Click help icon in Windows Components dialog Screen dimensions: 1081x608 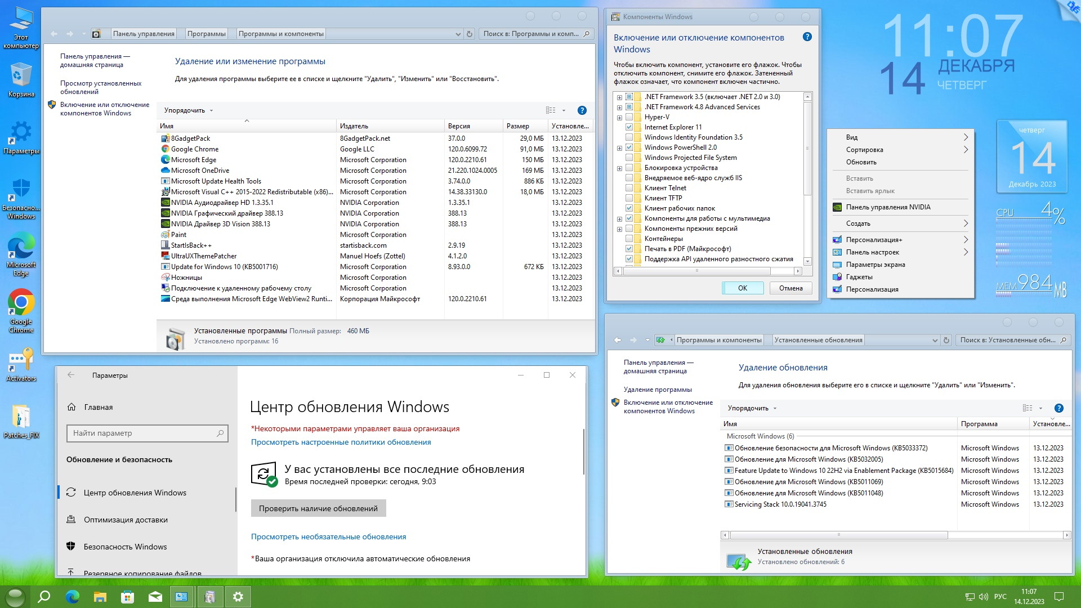(807, 37)
